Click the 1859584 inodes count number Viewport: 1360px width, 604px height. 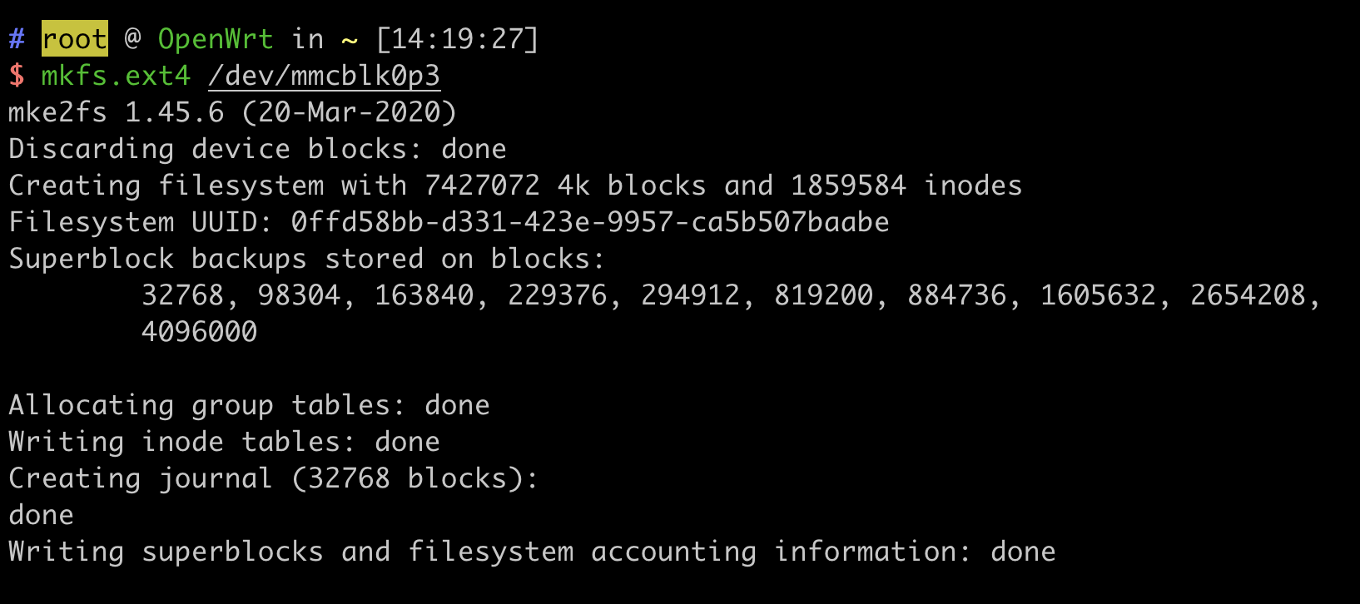click(x=848, y=186)
